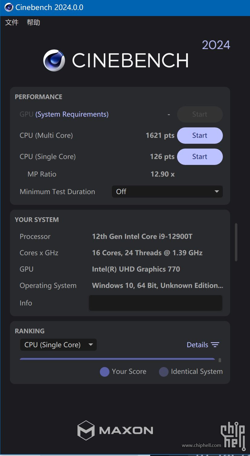This screenshot has height=456, width=250.
Task: Click the main window vertical scrollbar
Action: coord(236,242)
